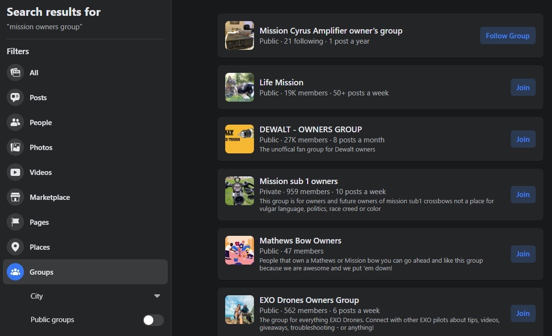Image resolution: width=552 pixels, height=336 pixels.
Task: Click the City filter label
Action: point(36,296)
